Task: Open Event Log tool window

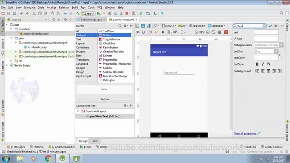Action: 248,147
